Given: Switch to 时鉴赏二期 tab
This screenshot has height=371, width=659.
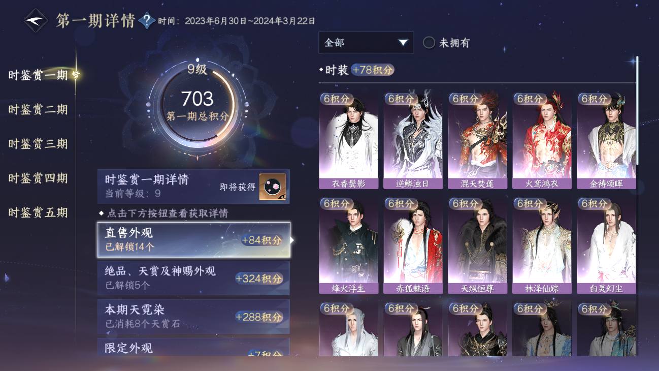Looking at the screenshot, I should 38,109.
